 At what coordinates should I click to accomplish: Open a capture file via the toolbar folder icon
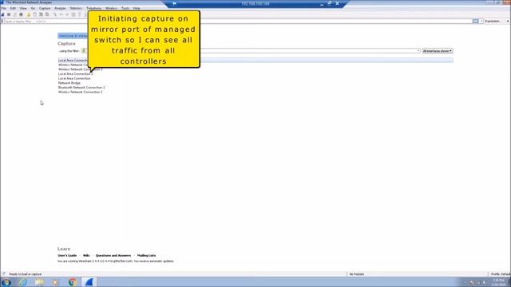coord(29,14)
